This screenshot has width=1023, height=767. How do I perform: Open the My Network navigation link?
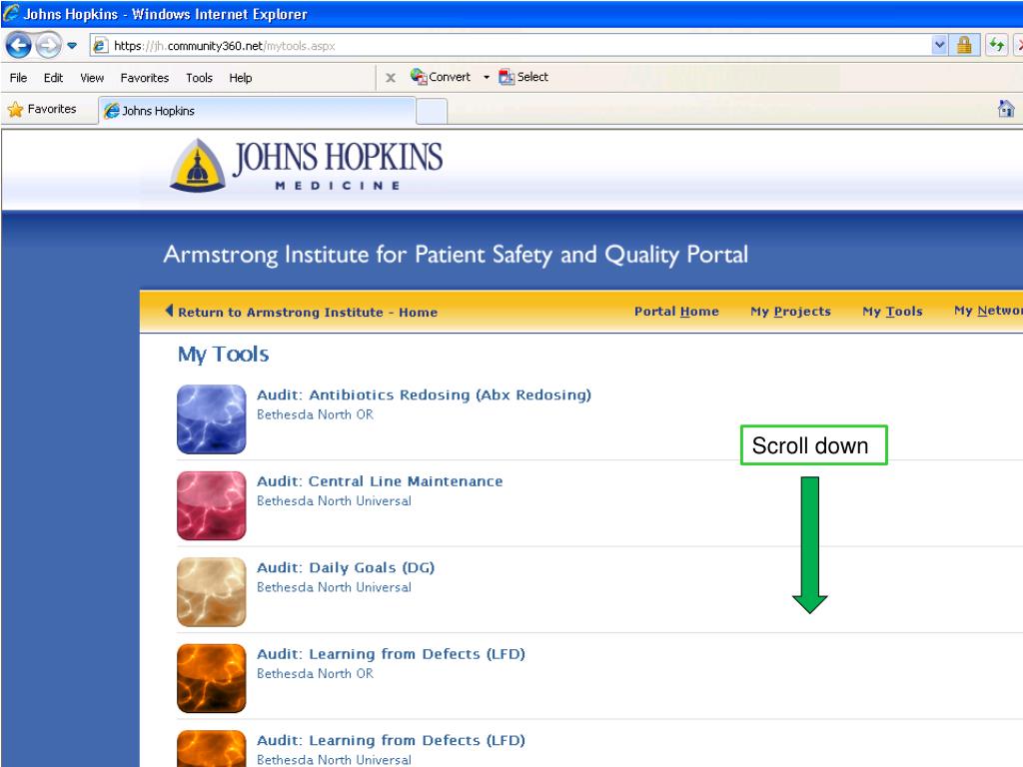coord(988,311)
